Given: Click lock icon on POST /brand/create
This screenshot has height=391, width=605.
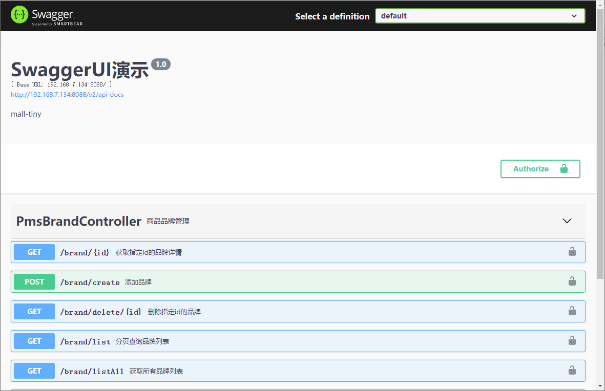Looking at the screenshot, I should pos(572,281).
